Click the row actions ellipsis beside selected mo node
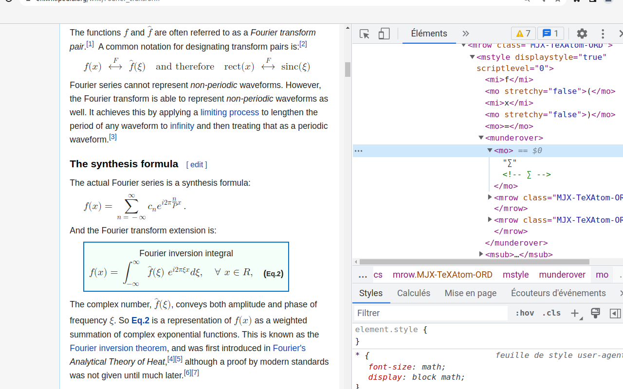Viewport: 623px width, 389px height. 359,151
